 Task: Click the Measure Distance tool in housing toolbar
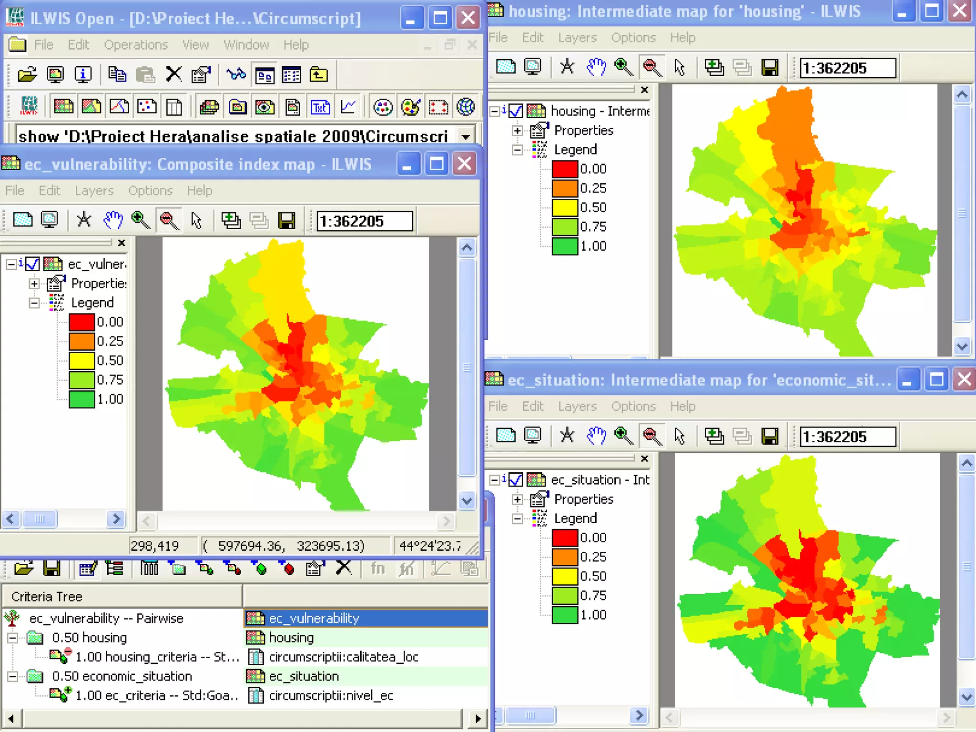tap(567, 67)
